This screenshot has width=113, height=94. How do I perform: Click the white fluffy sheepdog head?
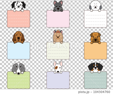pos(95,6)
